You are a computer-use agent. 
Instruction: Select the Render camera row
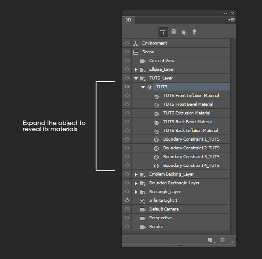click(181, 226)
